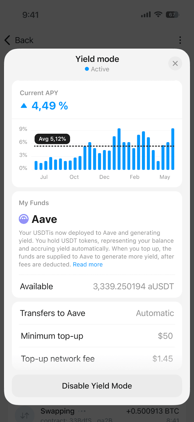Tap the battery indicator icon
194x422 pixels.
(x=172, y=15)
